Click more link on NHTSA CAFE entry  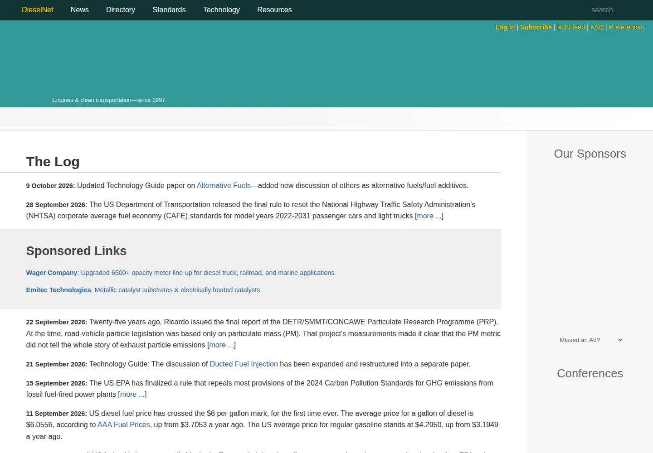tap(429, 216)
